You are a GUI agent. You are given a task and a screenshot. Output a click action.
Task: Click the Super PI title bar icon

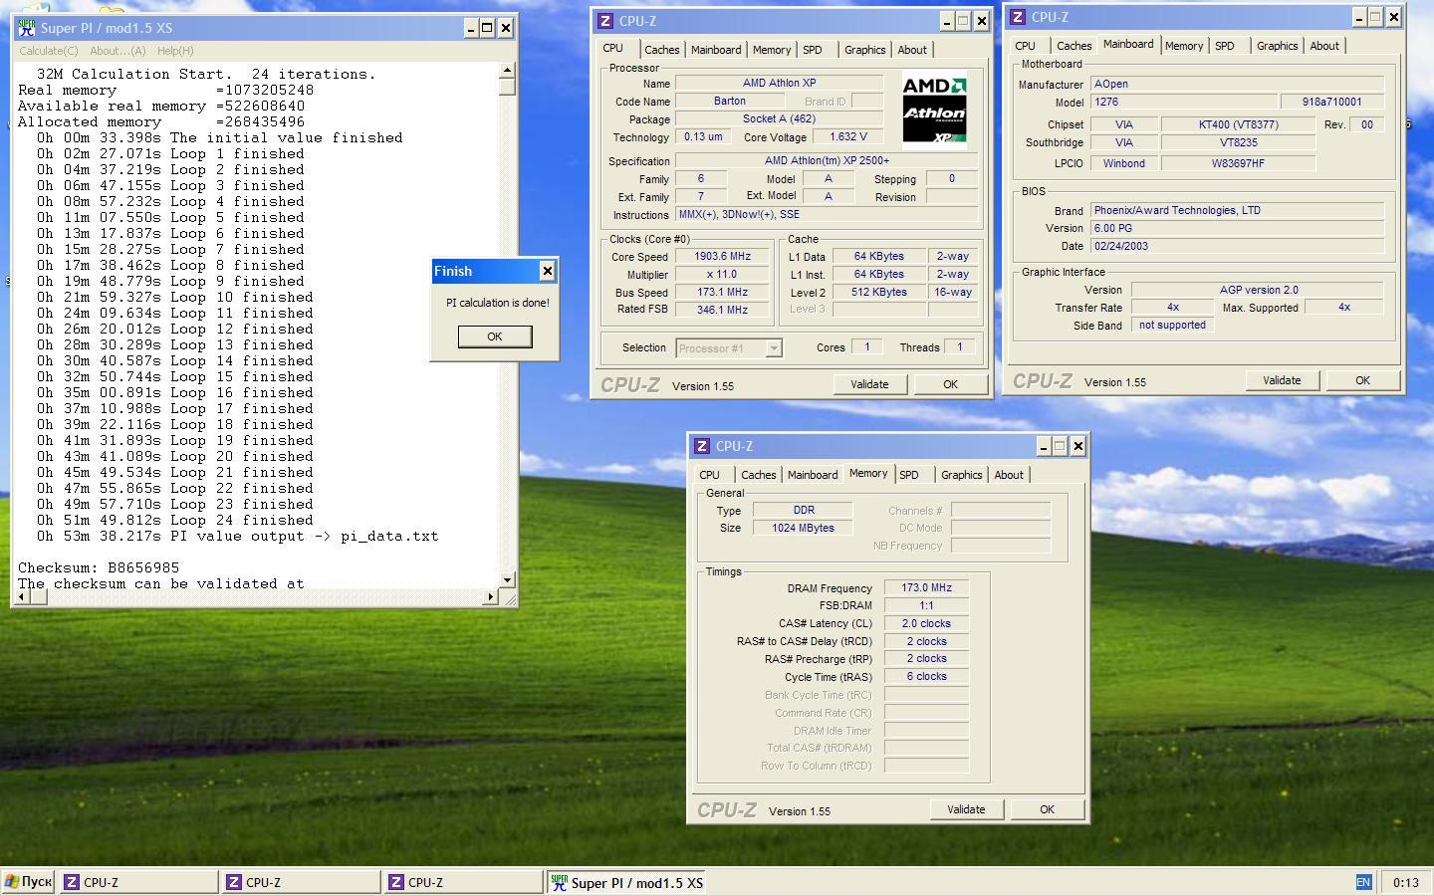pyautogui.click(x=27, y=28)
